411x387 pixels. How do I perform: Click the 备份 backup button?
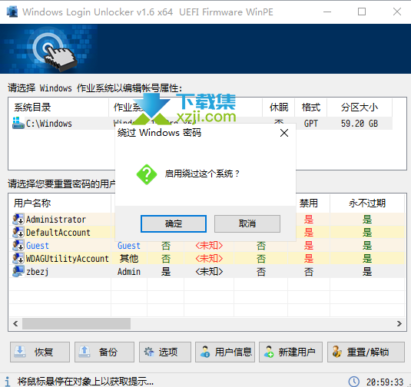tap(104, 352)
